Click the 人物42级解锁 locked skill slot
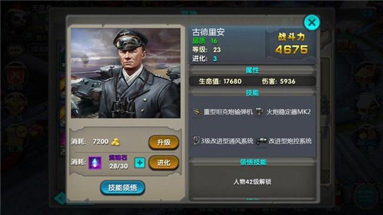Image resolution: width=383 pixels, height=215 pixels. (x=252, y=182)
